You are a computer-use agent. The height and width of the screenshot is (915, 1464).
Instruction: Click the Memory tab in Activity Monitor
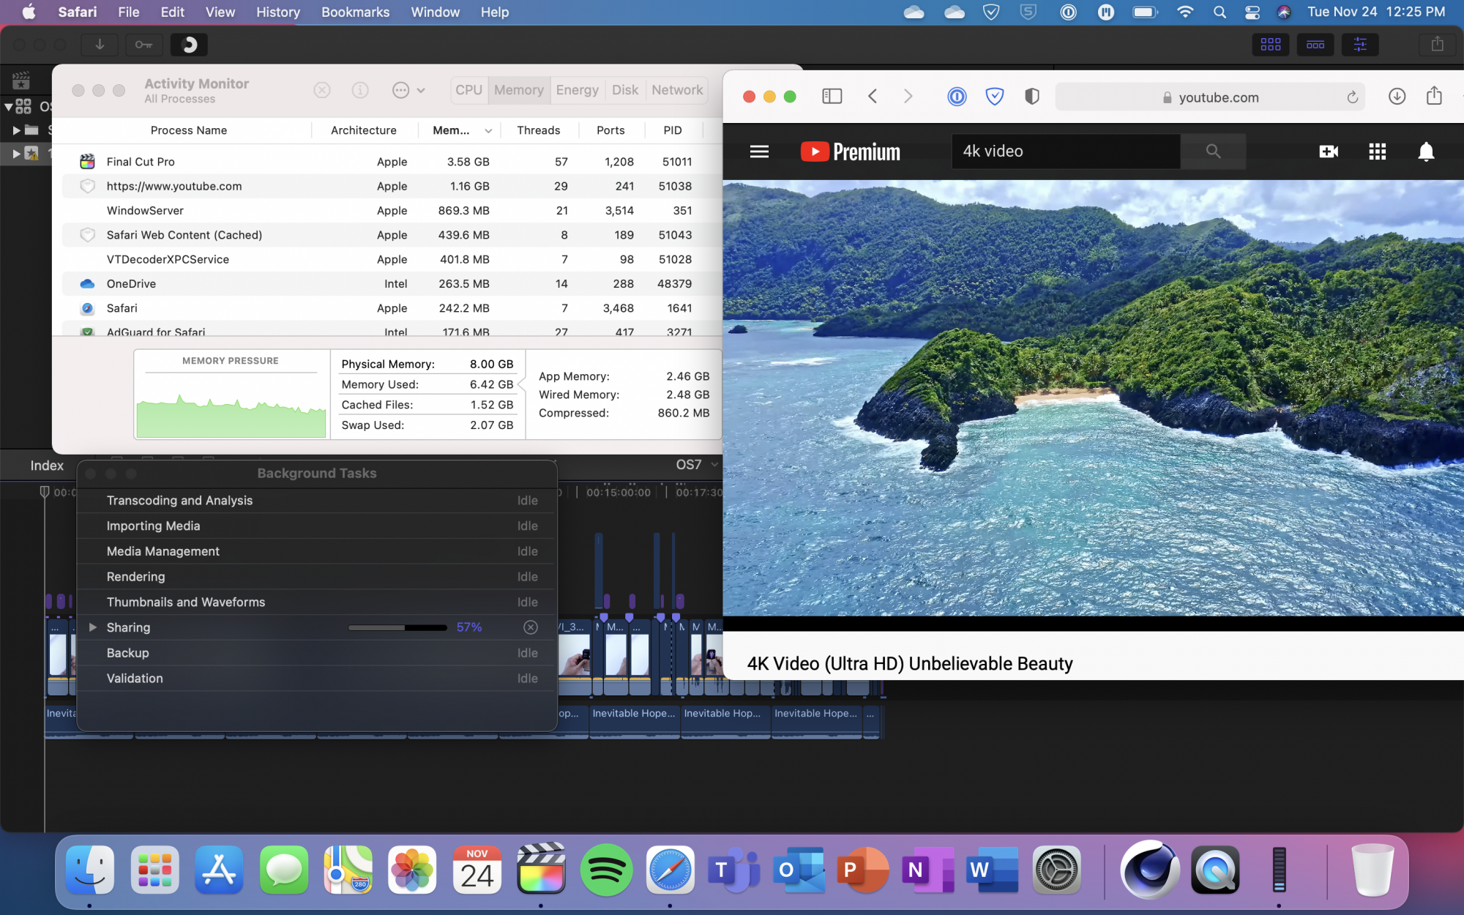518,89
